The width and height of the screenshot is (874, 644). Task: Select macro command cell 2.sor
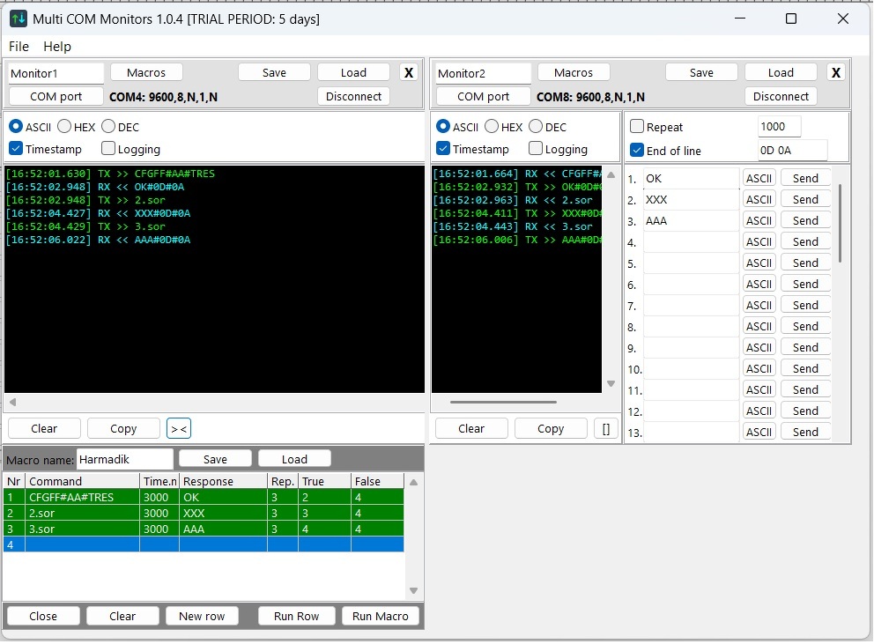[83, 513]
